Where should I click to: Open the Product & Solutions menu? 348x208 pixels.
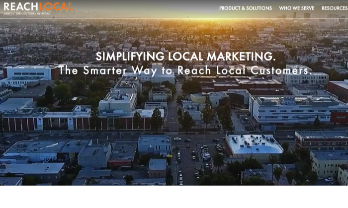(x=246, y=8)
